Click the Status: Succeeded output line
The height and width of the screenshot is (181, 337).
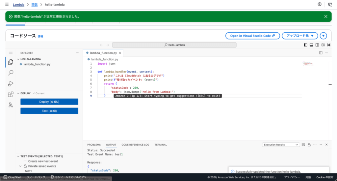point(101,150)
